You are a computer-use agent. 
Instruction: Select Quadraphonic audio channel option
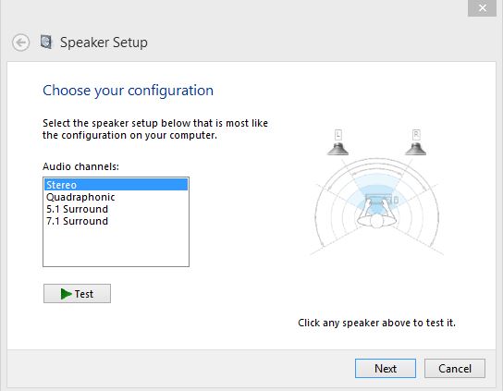[x=116, y=197]
